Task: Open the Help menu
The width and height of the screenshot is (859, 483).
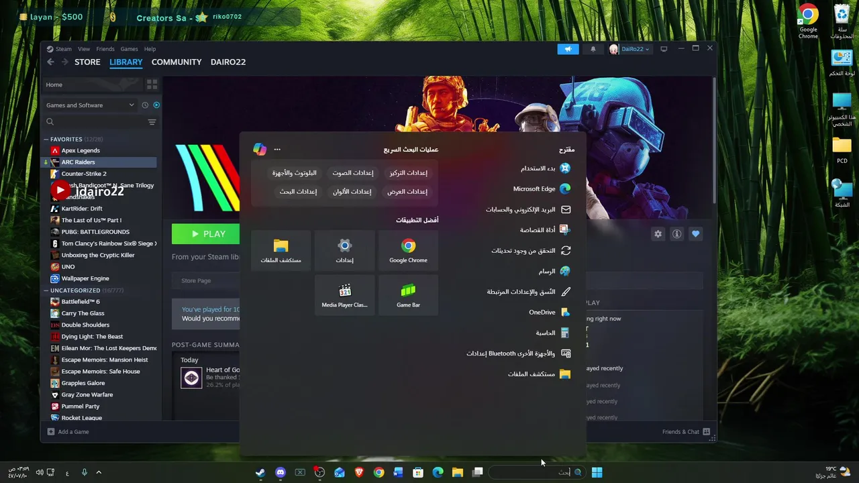Action: [150, 49]
